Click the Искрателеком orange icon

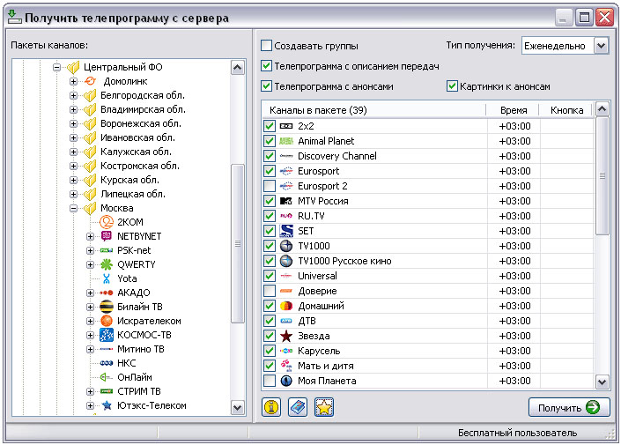click(107, 321)
